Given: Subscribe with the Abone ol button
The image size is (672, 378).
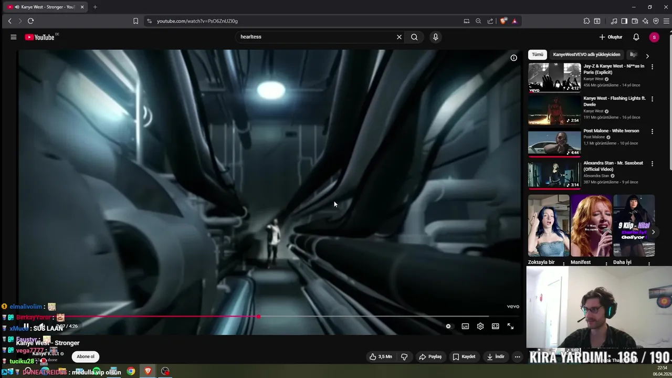Looking at the screenshot, I should 86,356.
